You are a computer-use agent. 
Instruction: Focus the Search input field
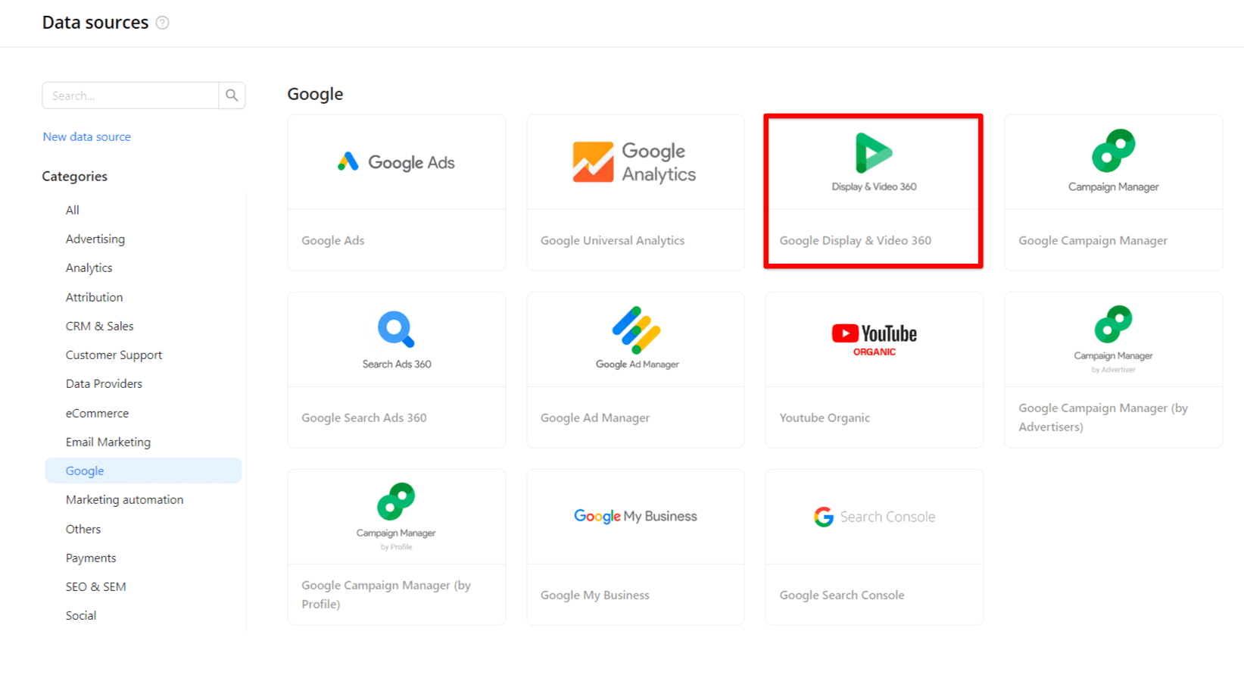130,95
